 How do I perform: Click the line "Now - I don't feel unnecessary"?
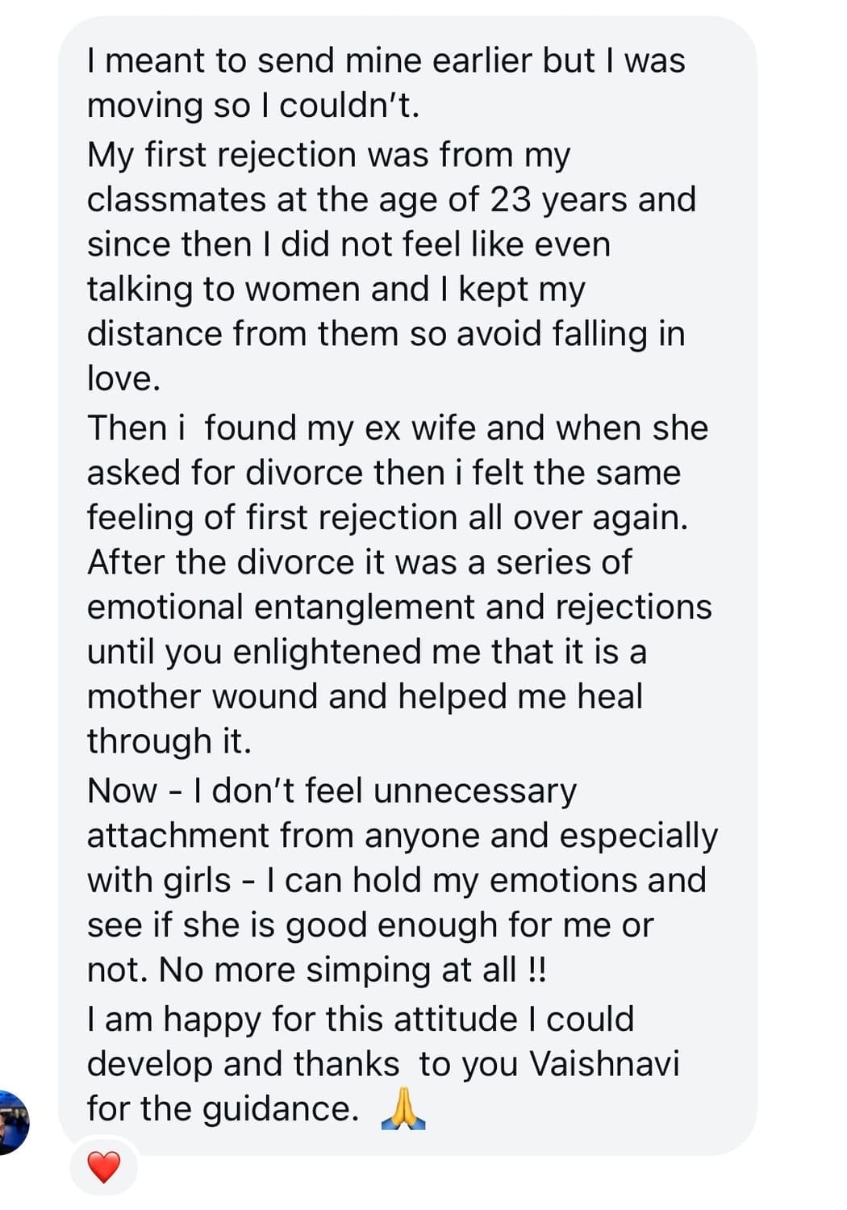tap(332, 791)
